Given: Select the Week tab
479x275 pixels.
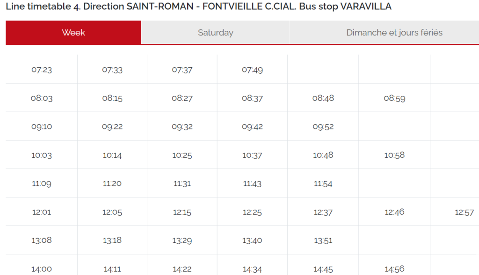Looking at the screenshot, I should [73, 32].
